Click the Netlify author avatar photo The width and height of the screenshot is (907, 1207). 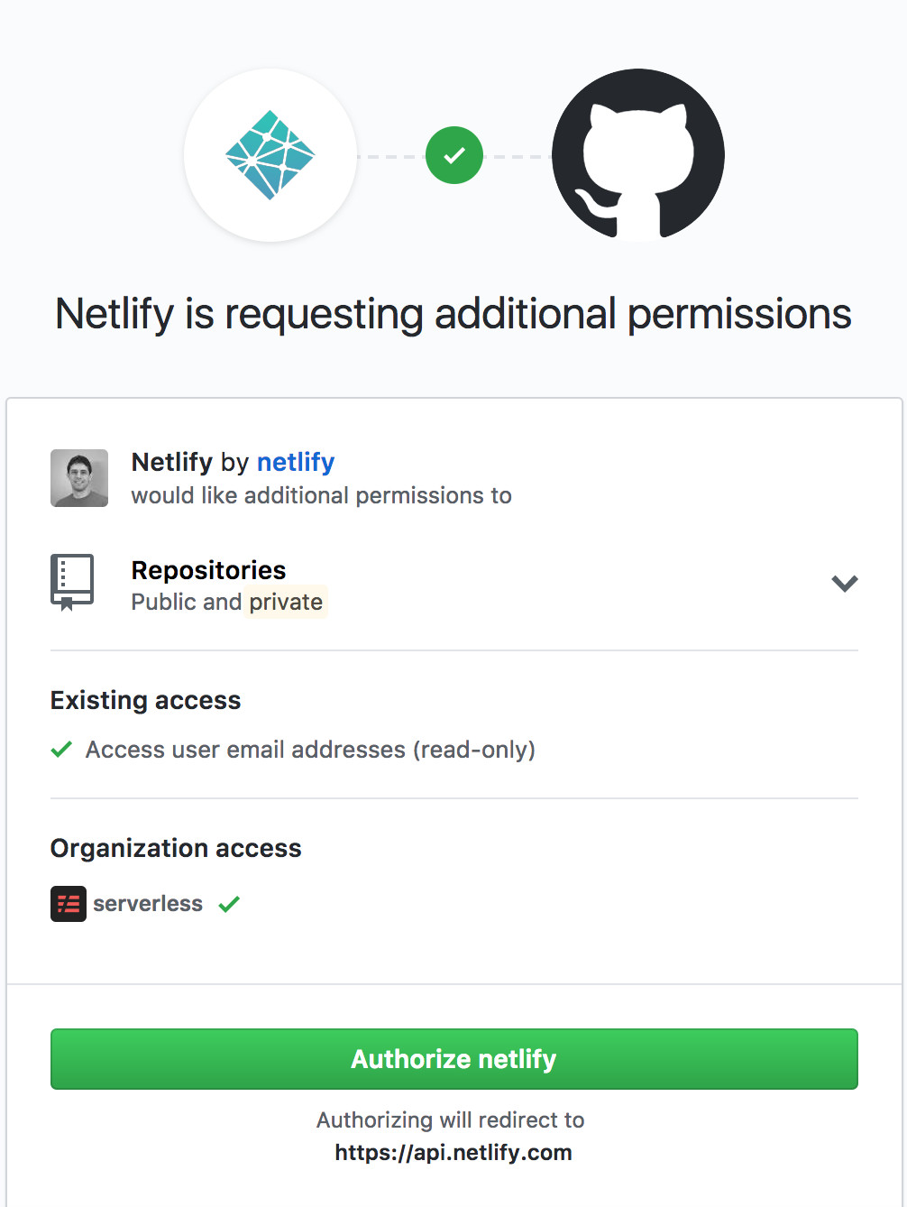[x=79, y=478]
